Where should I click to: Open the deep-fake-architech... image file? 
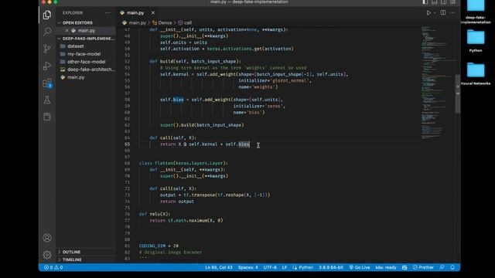91,69
